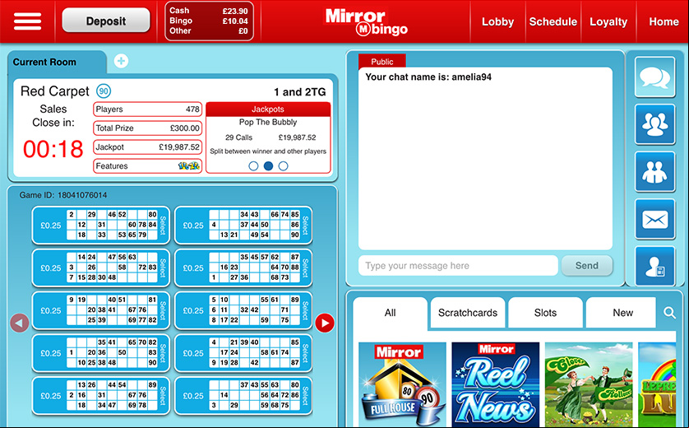Open the Lobby page
This screenshot has height=428, width=689.
click(497, 21)
